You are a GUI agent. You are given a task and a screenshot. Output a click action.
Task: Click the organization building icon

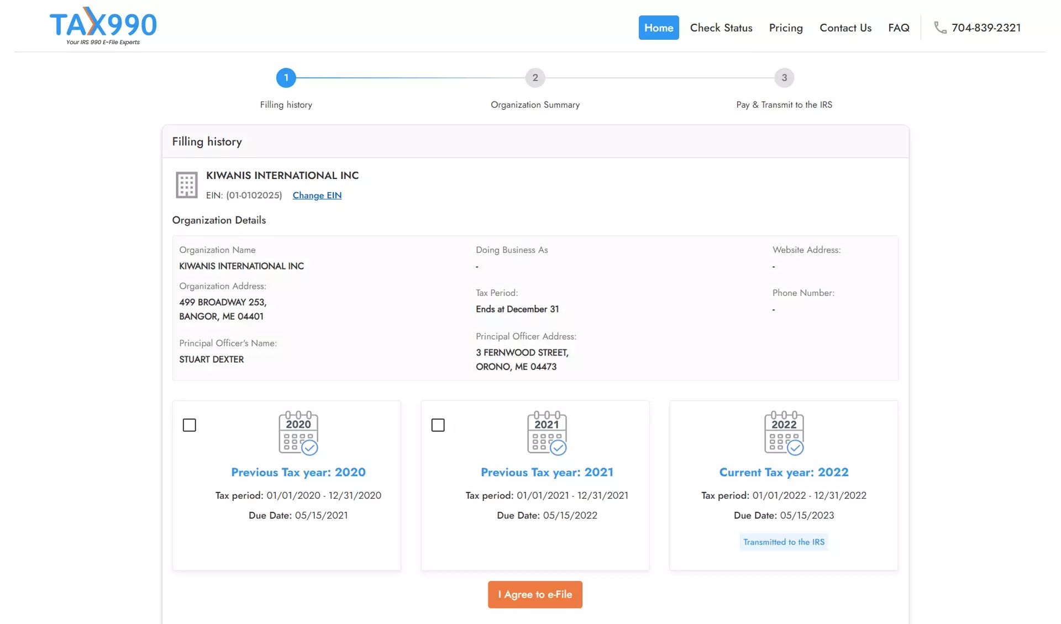[186, 185]
